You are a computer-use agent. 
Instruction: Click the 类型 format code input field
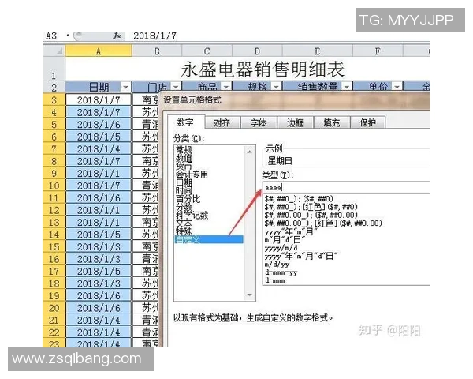click(346, 187)
